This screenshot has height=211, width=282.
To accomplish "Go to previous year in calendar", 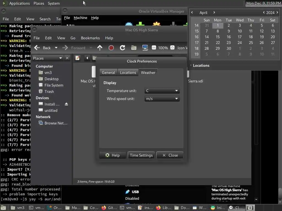I will coord(264,12).
